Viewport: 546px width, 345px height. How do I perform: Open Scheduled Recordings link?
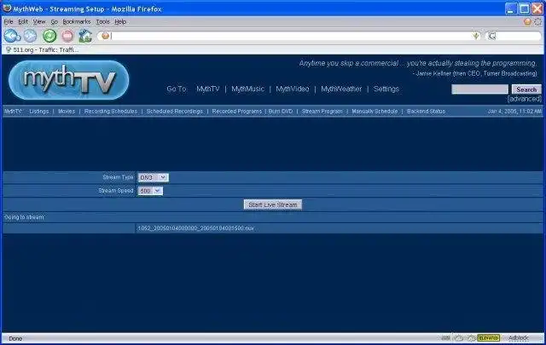click(x=174, y=112)
